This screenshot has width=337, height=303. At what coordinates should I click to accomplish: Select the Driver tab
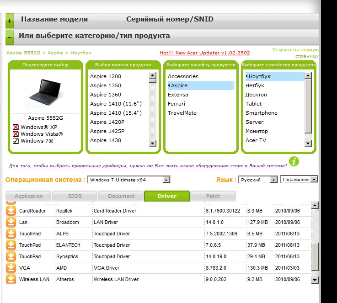[x=167, y=196]
